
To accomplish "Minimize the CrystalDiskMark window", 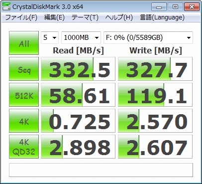I will coord(159,7).
